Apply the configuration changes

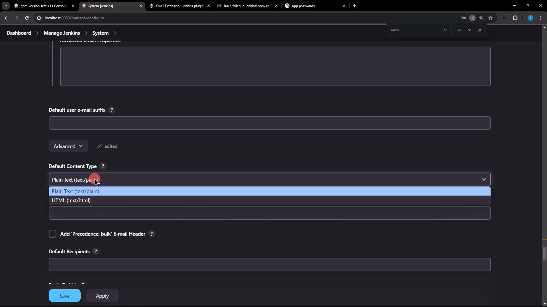pyautogui.click(x=102, y=296)
